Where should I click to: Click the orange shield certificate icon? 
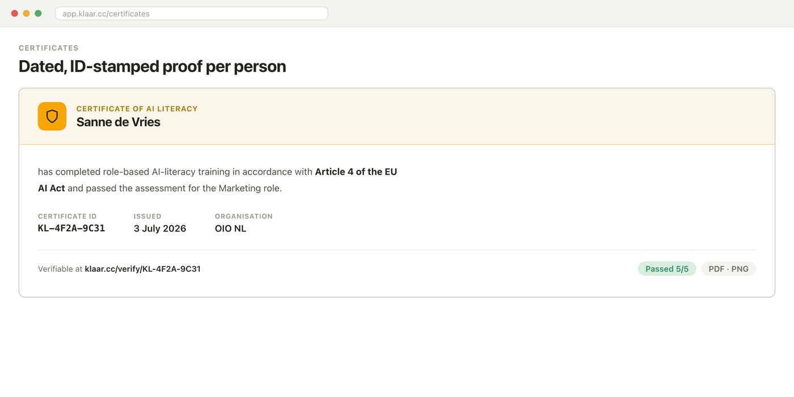point(52,116)
